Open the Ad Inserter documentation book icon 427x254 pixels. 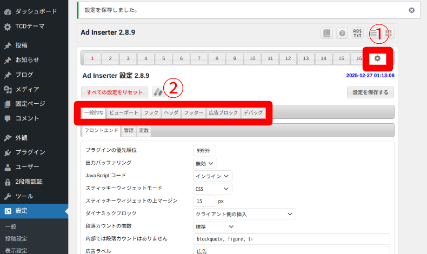point(326,33)
